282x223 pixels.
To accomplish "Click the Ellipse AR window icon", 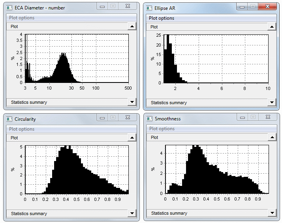I will pos(149,8).
